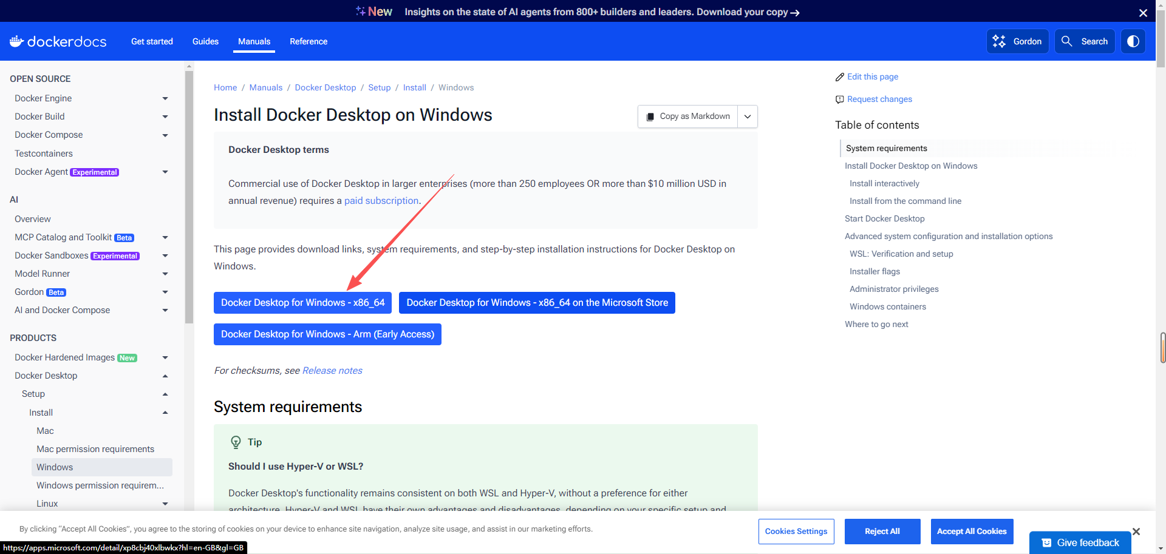Expand AI and Docker Compose section
Screen dimensions: 1166x554
click(x=165, y=310)
